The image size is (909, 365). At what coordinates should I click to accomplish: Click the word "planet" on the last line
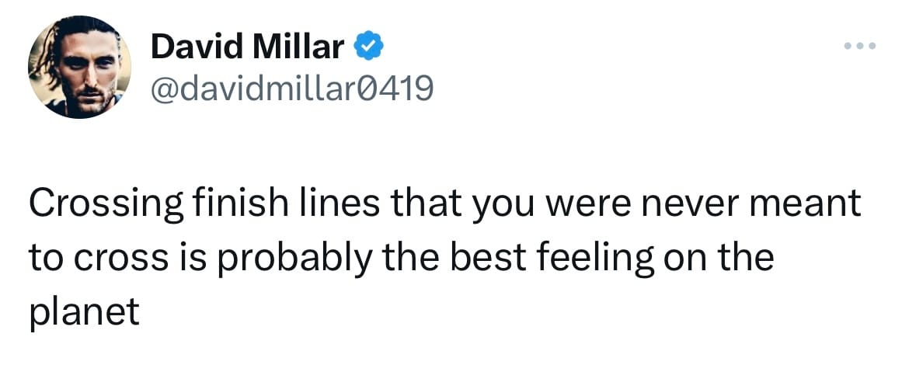(x=84, y=312)
